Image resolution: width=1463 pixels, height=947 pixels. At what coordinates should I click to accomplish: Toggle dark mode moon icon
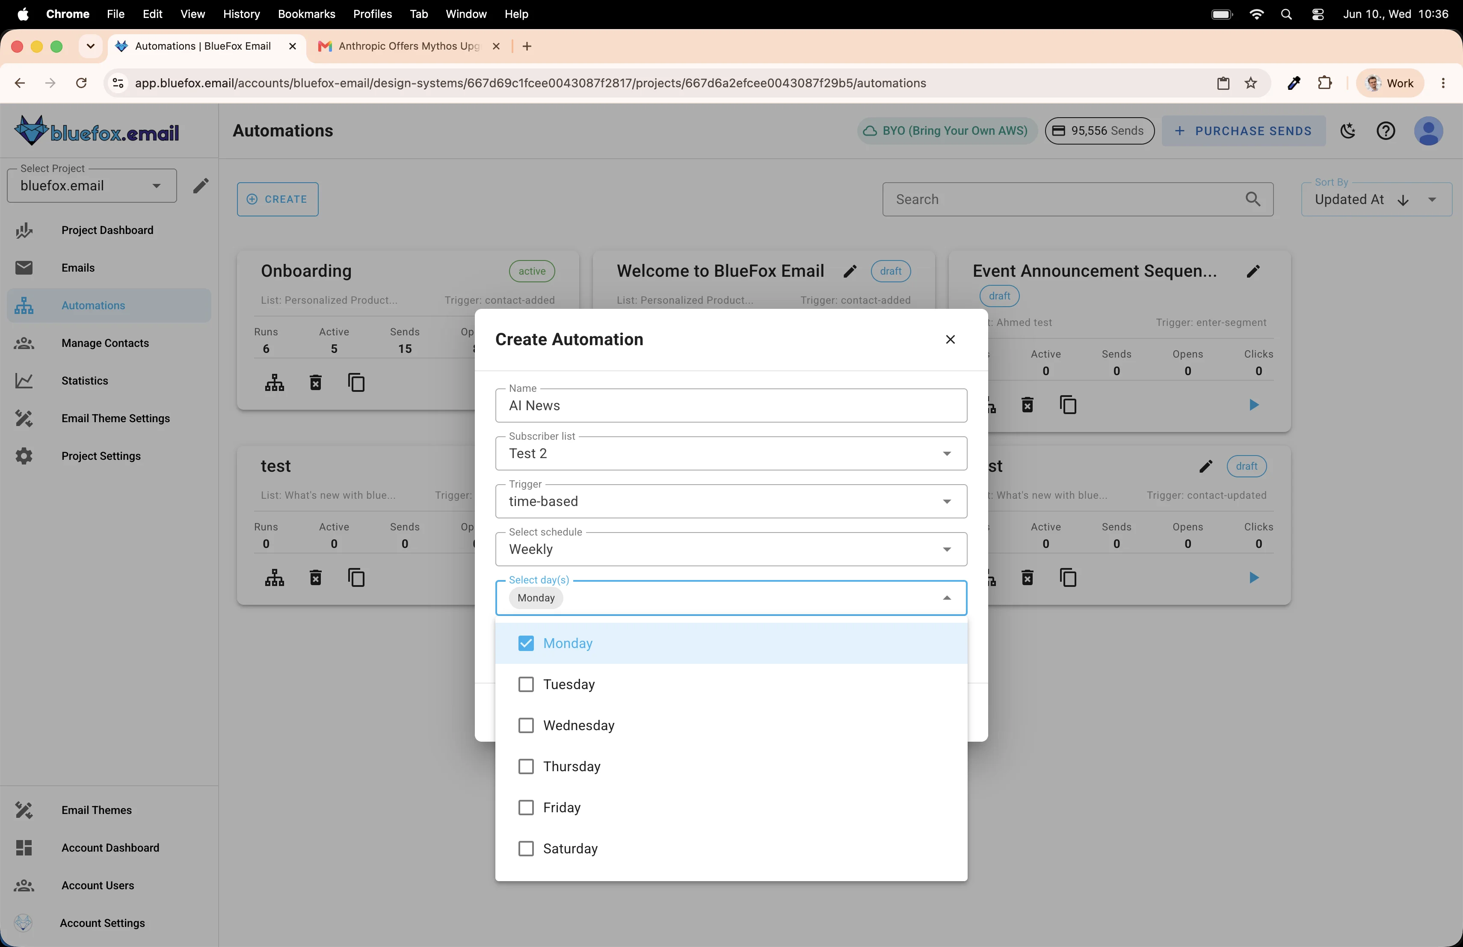[1348, 131]
